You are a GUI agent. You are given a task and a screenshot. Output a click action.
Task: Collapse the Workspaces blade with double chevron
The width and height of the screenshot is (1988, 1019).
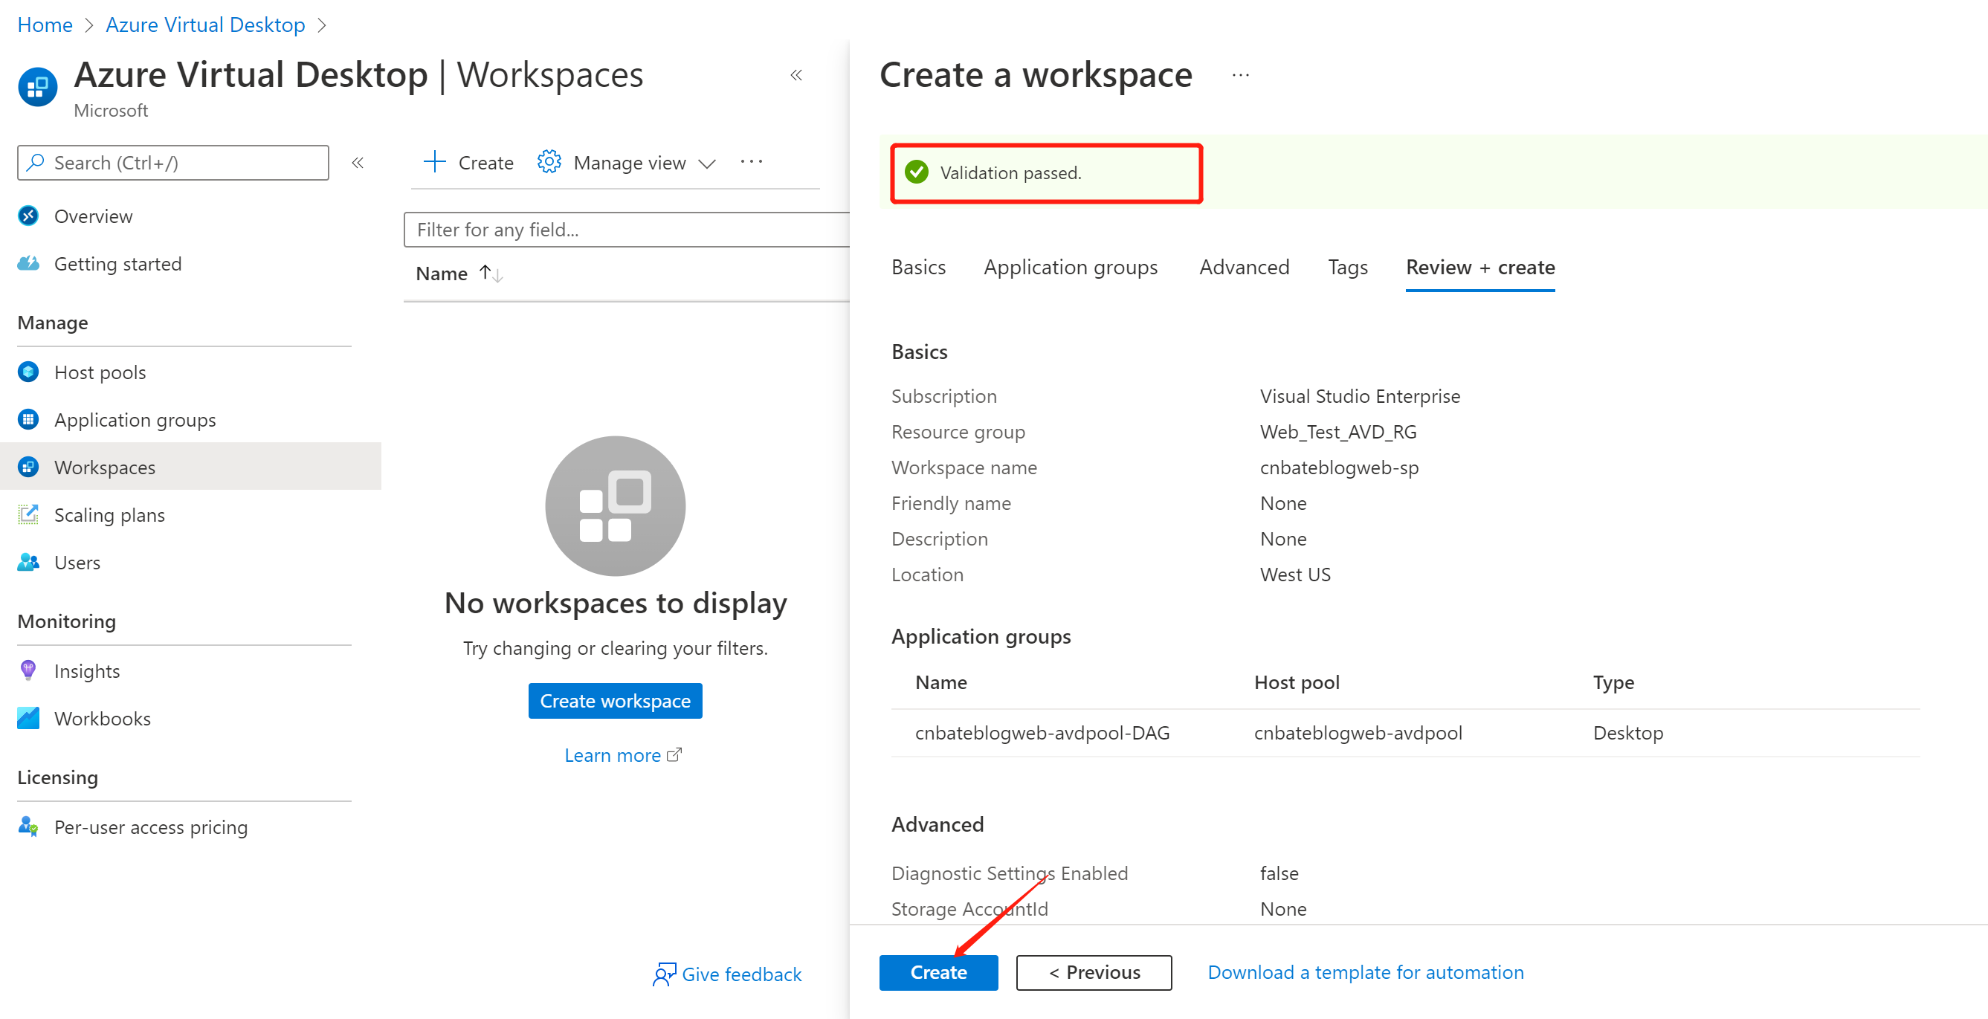coord(796,75)
